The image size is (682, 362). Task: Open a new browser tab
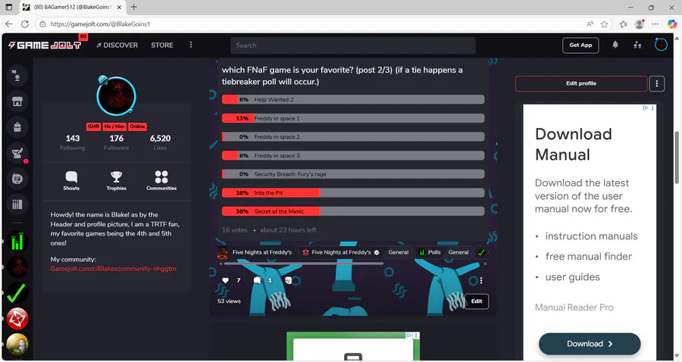point(133,7)
